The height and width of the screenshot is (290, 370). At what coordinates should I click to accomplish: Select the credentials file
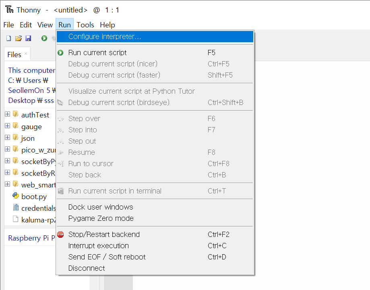click(x=39, y=208)
